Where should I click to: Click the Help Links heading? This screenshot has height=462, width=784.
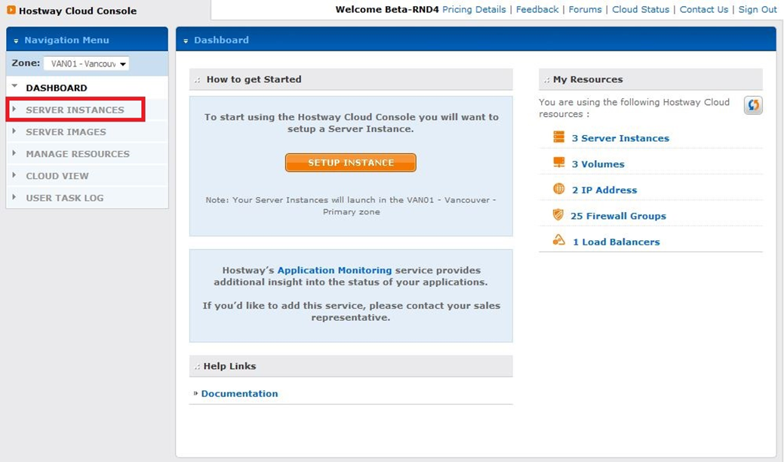tap(229, 366)
